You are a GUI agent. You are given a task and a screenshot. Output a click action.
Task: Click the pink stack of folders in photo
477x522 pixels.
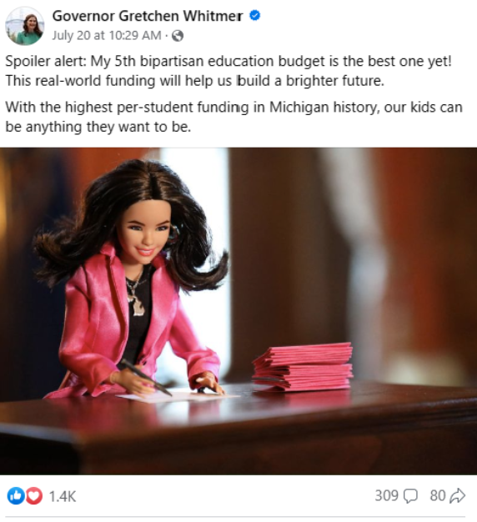[302, 367]
